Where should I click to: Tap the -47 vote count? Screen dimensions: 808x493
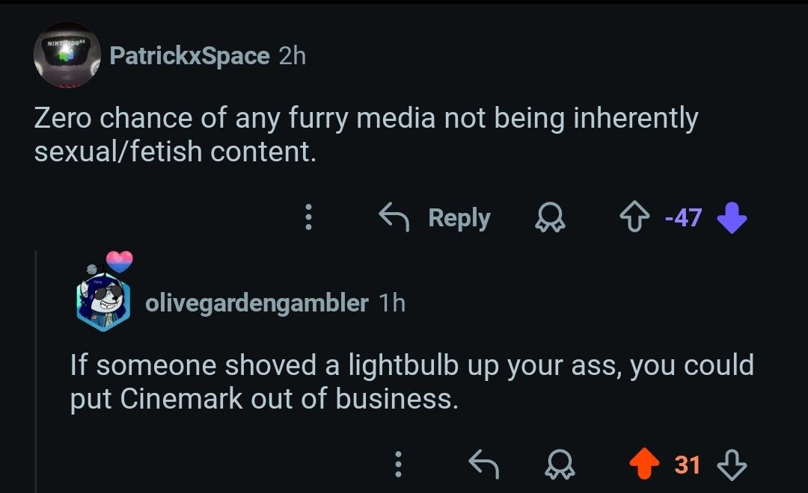click(680, 217)
